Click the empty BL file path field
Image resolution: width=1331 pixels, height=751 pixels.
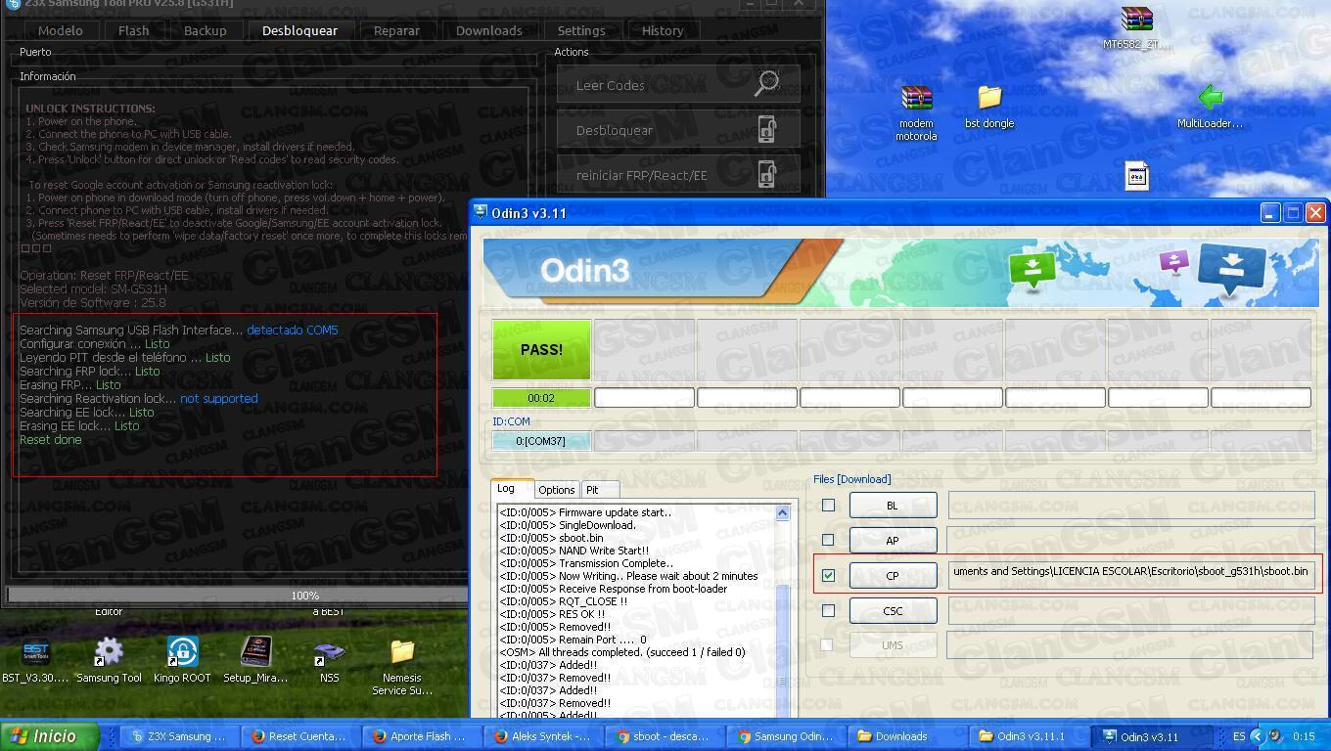point(1130,505)
